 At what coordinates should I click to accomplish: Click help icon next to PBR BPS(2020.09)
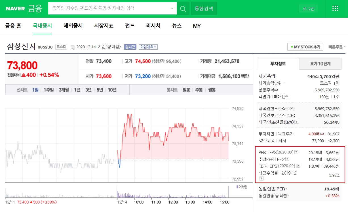(x=298, y=166)
